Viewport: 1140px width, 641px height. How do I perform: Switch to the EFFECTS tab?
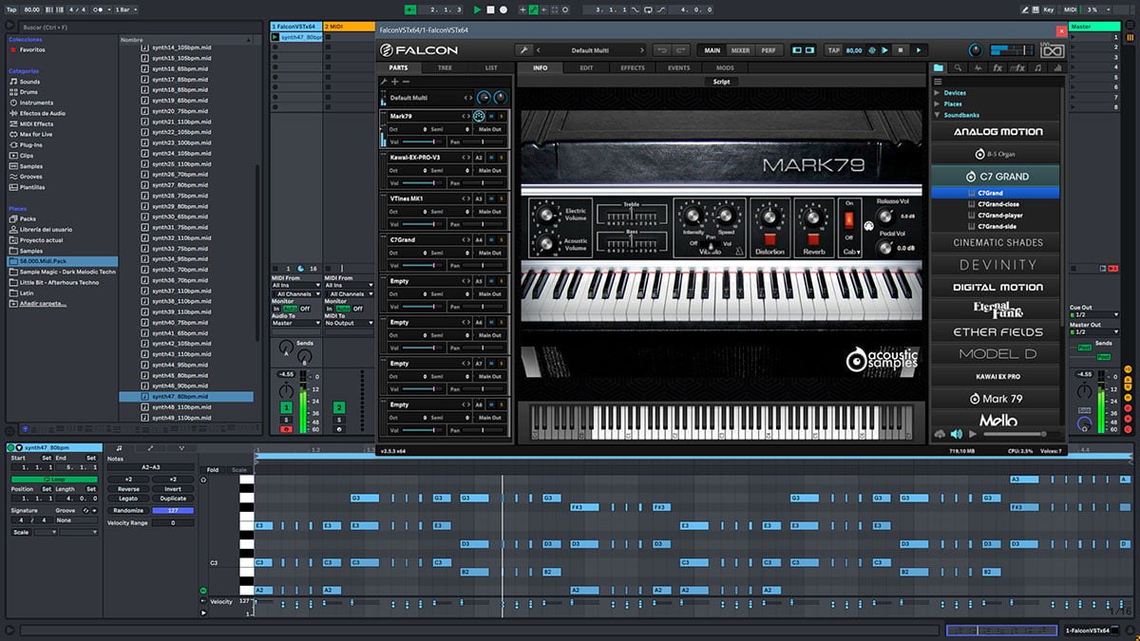tap(633, 68)
